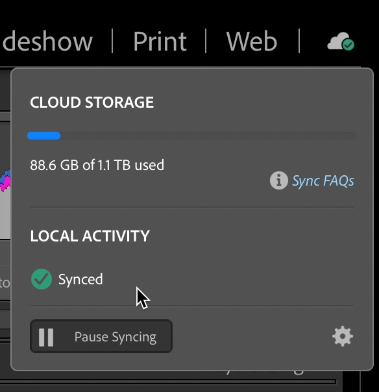Click the unfilled part of the storage bar
Screen dimensions: 379x392
(x=209, y=136)
